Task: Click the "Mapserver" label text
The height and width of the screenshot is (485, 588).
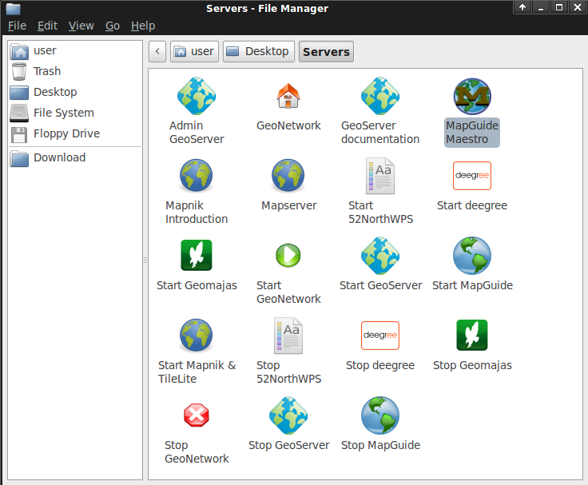Action: click(x=288, y=205)
